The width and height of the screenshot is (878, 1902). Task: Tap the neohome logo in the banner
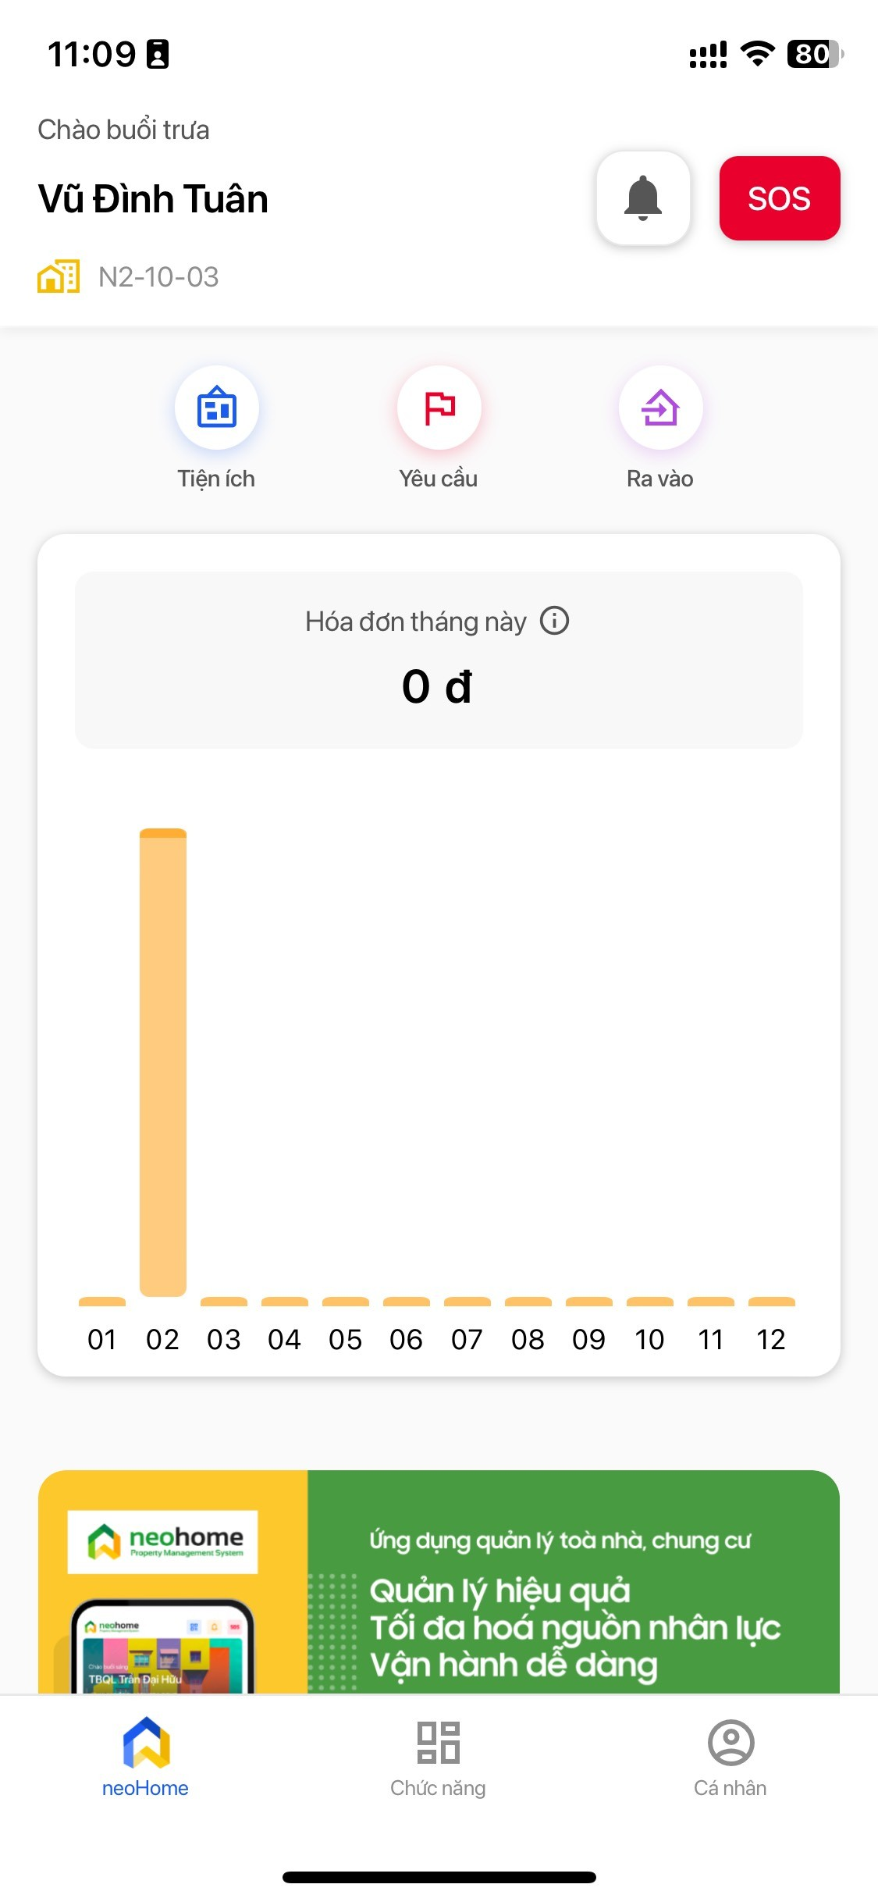tap(163, 1542)
